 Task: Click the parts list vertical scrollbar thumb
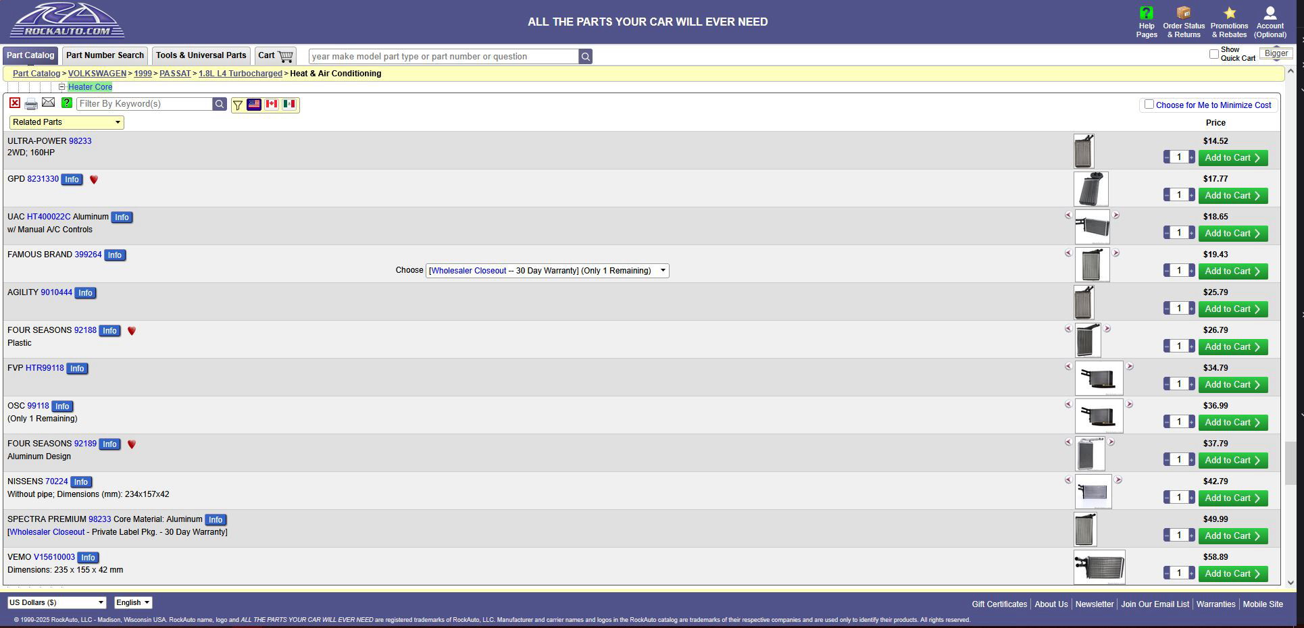pos(1290,463)
